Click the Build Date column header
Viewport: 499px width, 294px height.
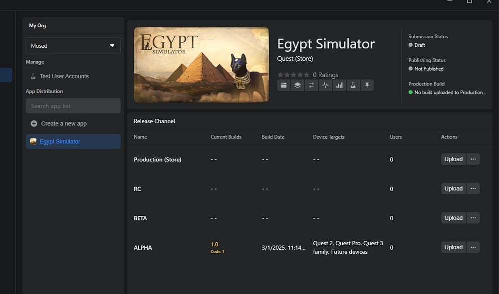point(273,137)
